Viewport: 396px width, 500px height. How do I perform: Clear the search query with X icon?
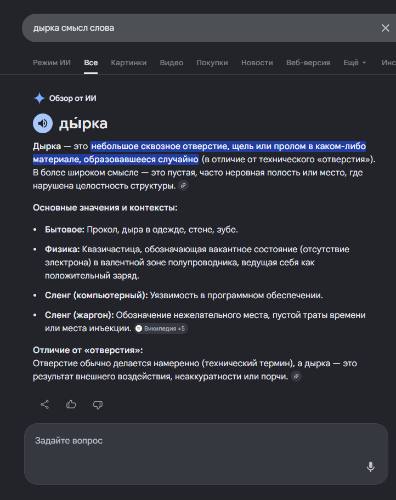(385, 28)
